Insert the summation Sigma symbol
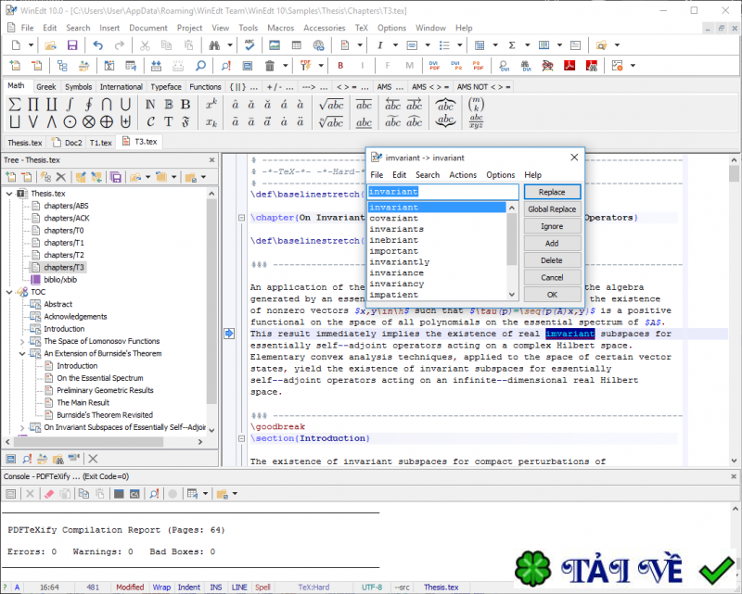This screenshot has height=594, width=742. point(15,104)
